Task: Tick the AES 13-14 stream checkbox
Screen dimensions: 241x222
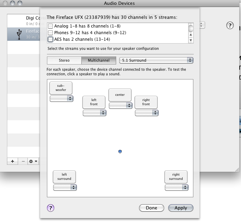Action: point(50,39)
